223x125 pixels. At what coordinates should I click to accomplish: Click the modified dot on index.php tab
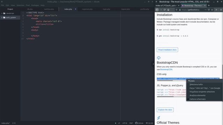pos(76,9)
